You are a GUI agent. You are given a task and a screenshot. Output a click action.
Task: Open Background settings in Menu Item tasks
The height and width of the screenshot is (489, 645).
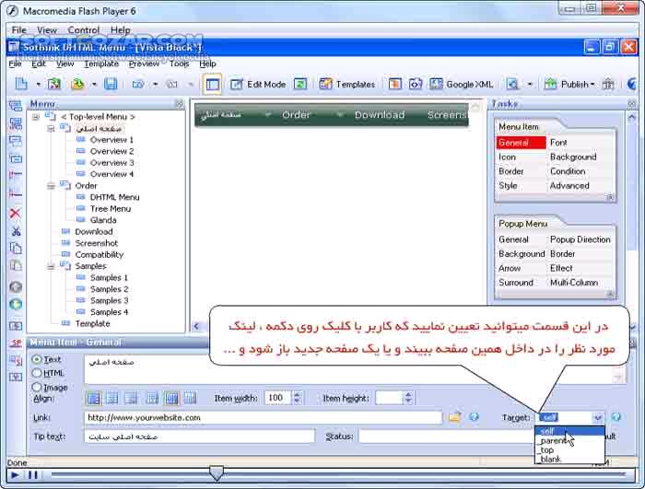573,157
